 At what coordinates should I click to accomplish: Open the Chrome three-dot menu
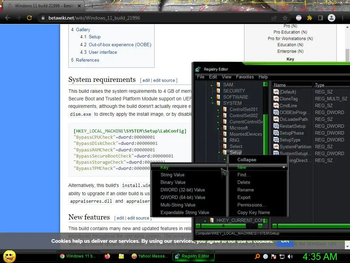click(342, 18)
